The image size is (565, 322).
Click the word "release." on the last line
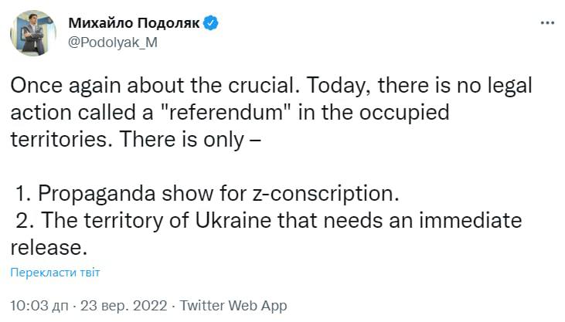[48, 248]
